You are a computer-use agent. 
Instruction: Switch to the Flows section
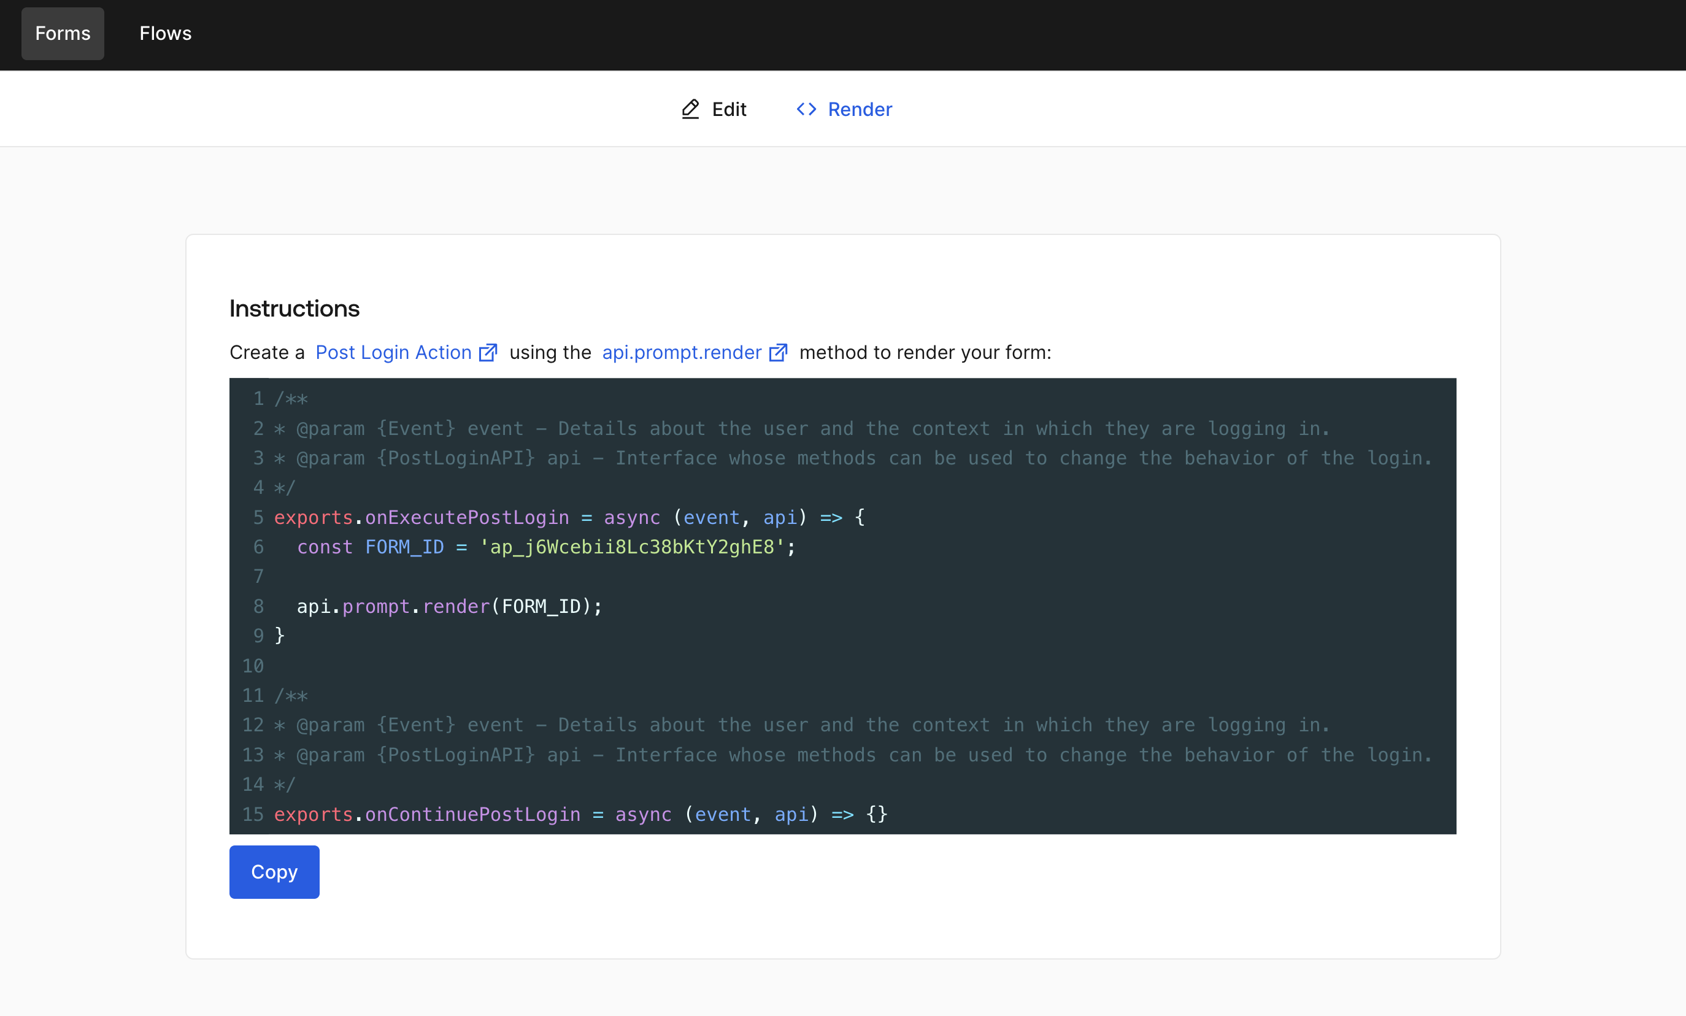[165, 34]
